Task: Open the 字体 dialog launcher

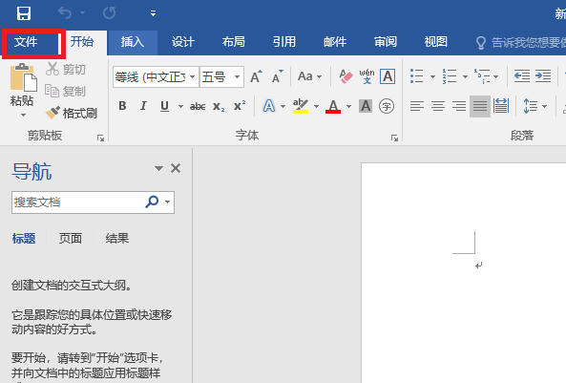Action: tap(394, 138)
